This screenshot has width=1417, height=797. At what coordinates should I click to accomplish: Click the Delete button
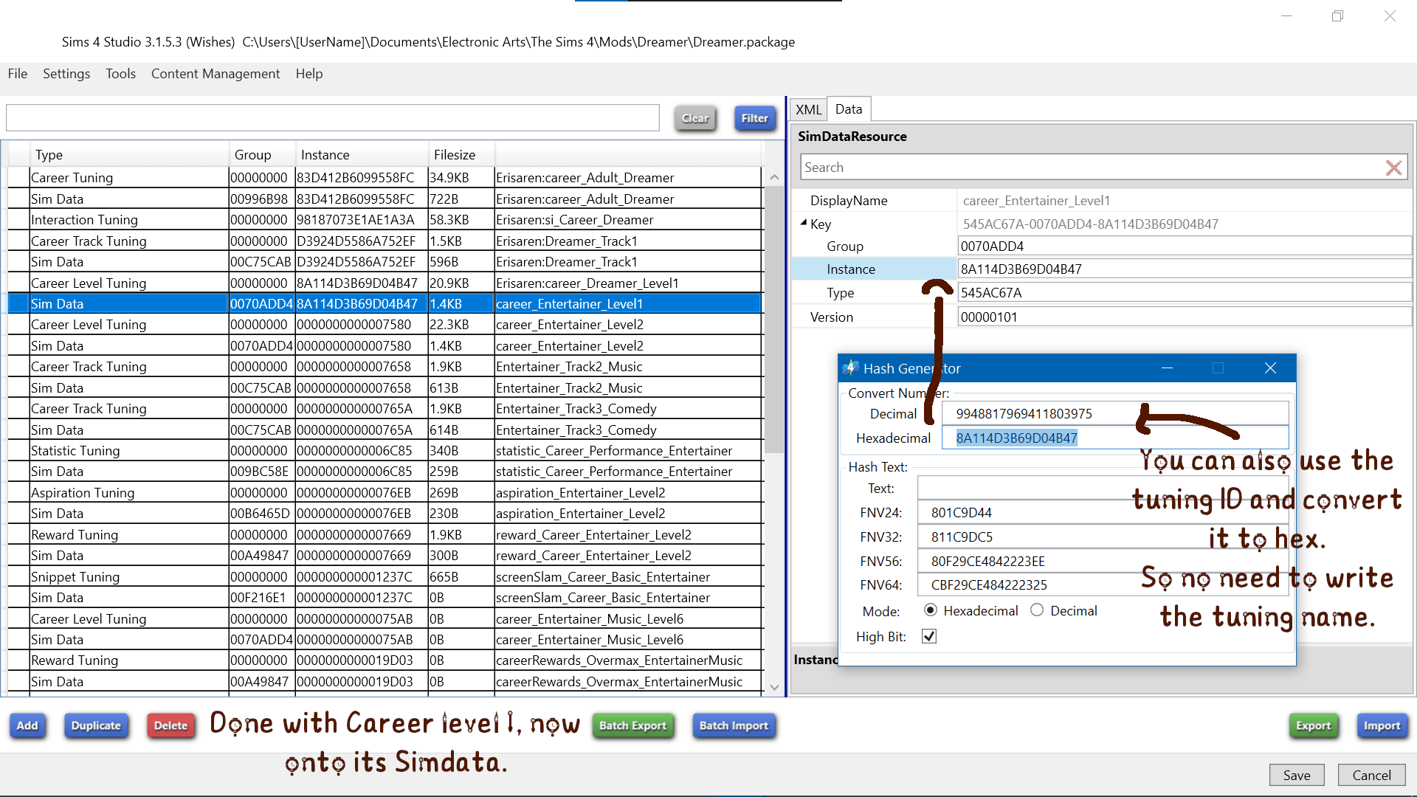pyautogui.click(x=170, y=725)
